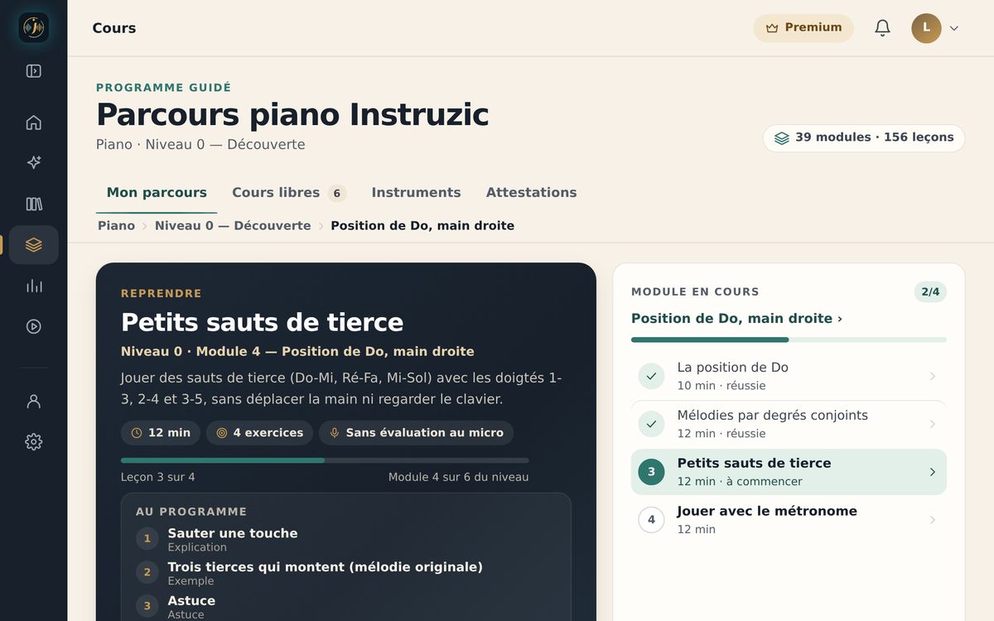Toggle the sidebar collapse icon
This screenshot has width=994, height=621.
pos(34,71)
